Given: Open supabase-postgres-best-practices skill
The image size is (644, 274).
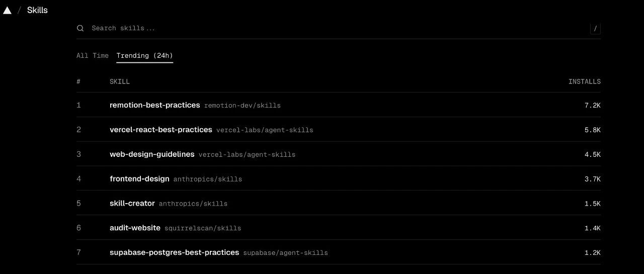Looking at the screenshot, I should pos(174,252).
